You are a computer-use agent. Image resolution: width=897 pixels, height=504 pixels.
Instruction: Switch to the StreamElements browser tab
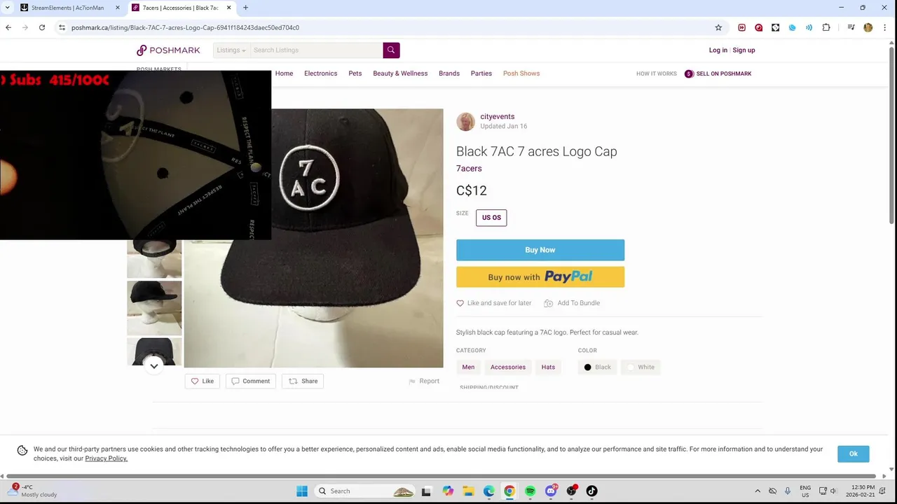[68, 8]
